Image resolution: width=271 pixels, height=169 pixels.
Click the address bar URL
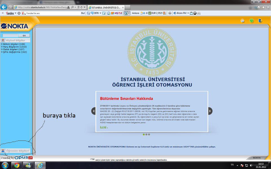42,7
